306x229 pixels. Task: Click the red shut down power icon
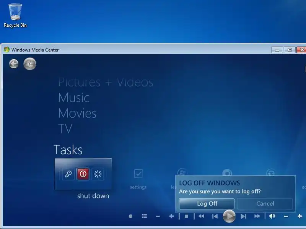83,174
